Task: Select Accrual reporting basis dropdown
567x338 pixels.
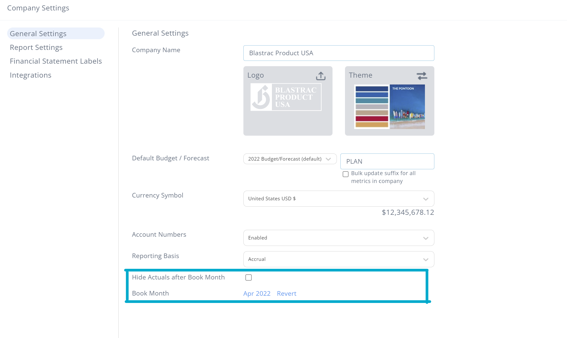Action: [338, 259]
